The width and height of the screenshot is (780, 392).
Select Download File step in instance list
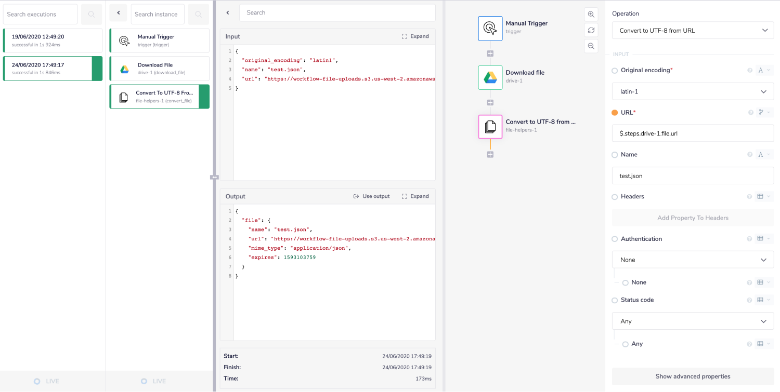click(160, 69)
